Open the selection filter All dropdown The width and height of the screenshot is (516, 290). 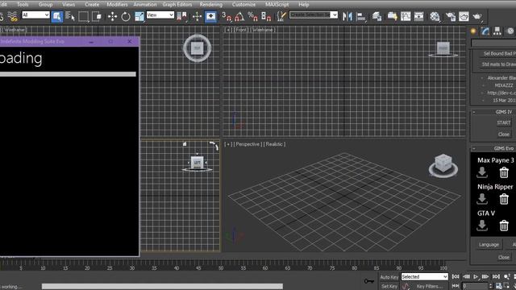(x=35, y=14)
